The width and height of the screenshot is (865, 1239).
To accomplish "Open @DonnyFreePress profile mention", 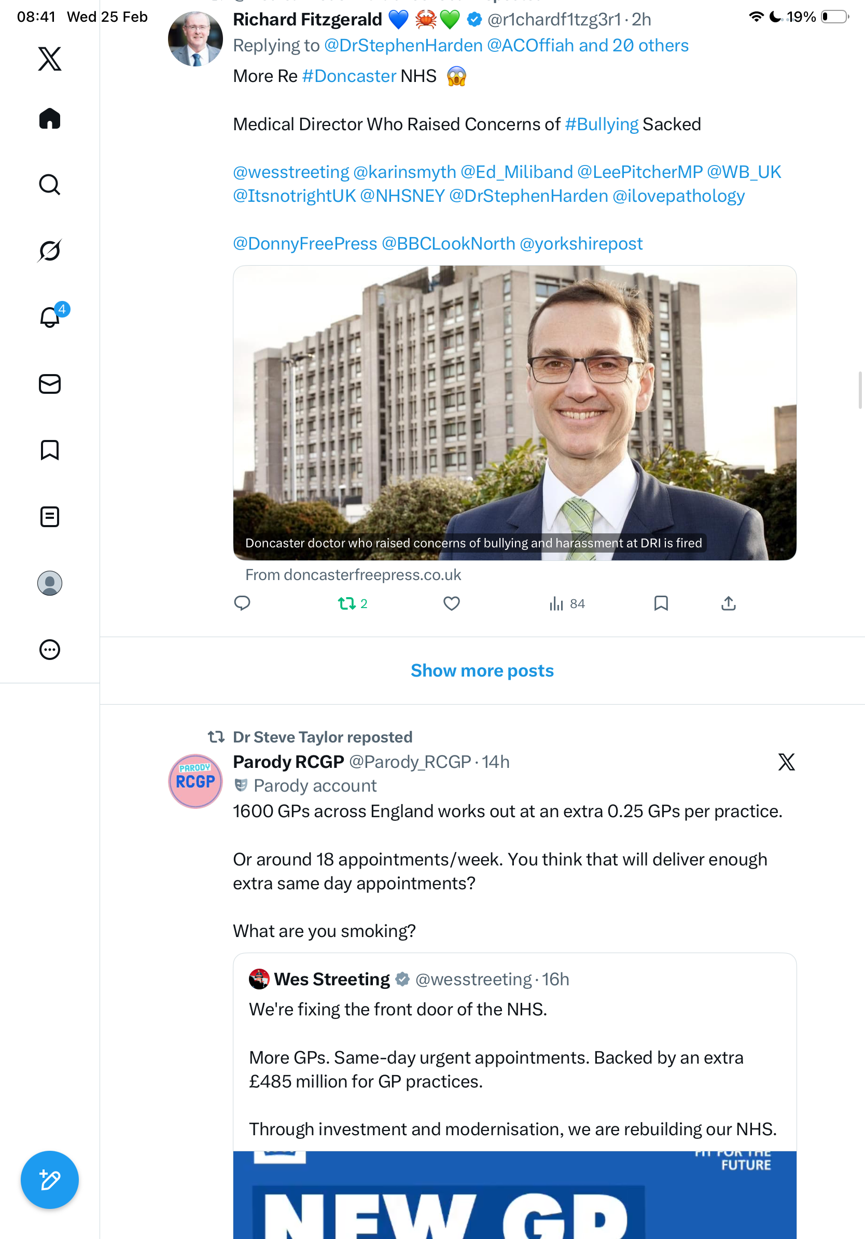I will click(x=305, y=243).
